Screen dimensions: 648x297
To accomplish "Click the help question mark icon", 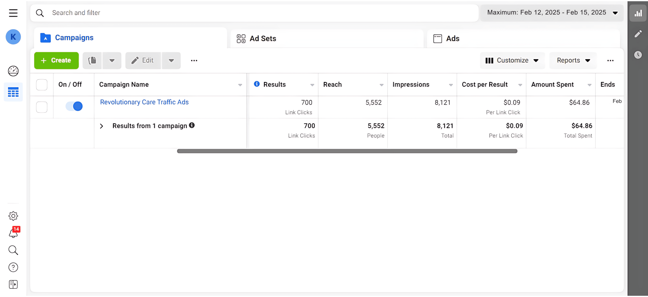I will [13, 267].
